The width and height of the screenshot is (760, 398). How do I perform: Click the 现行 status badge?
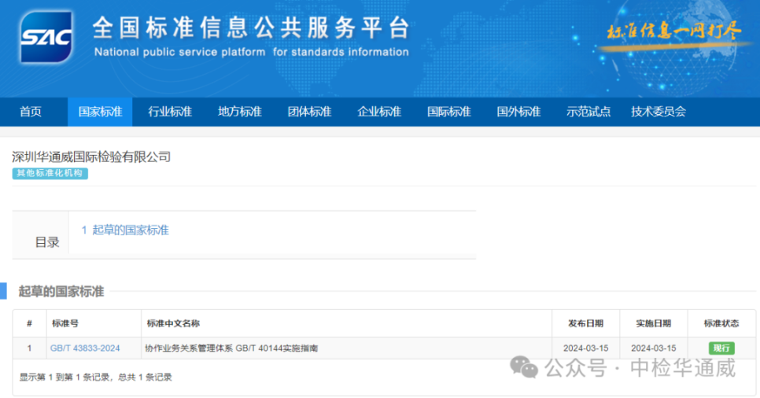[721, 348]
